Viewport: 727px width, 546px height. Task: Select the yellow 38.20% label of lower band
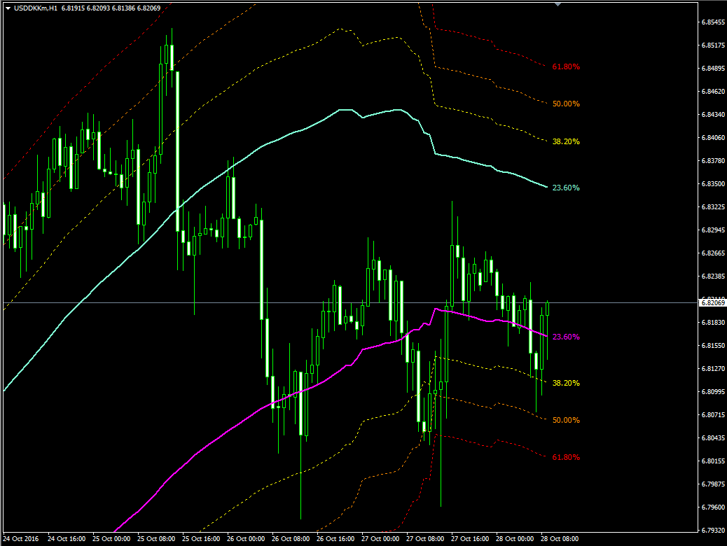click(566, 383)
